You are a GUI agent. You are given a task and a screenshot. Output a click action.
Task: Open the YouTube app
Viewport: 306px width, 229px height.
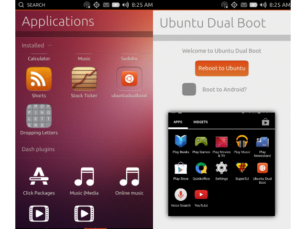[x=201, y=195]
